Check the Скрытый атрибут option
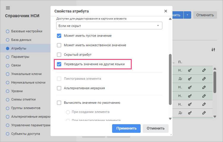 pyautogui.click(x=59, y=55)
